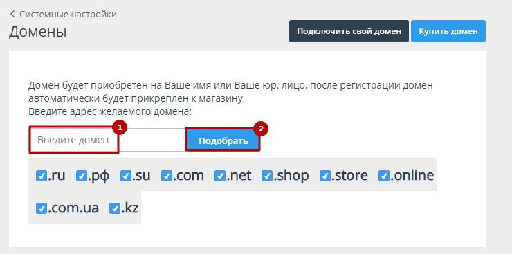Viewport: 512px width, 254px height.
Task: Focus the Введите домен input field
Action: pyautogui.click(x=108, y=140)
